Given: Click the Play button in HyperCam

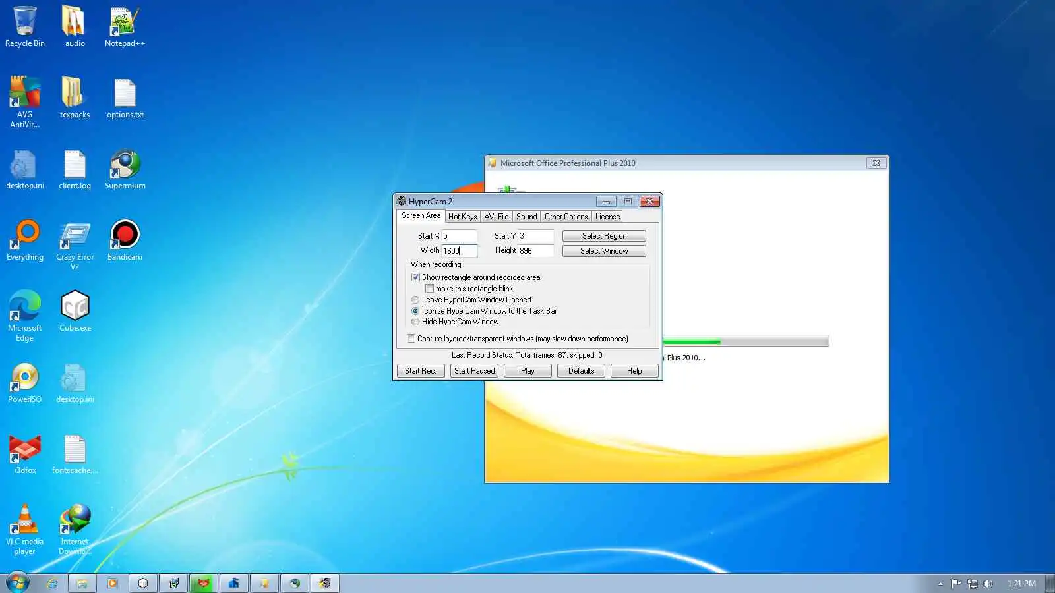Looking at the screenshot, I should click(527, 371).
